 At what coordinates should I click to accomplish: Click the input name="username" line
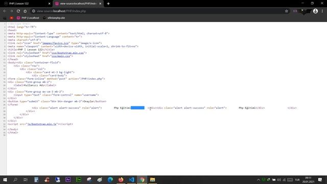click(56, 95)
